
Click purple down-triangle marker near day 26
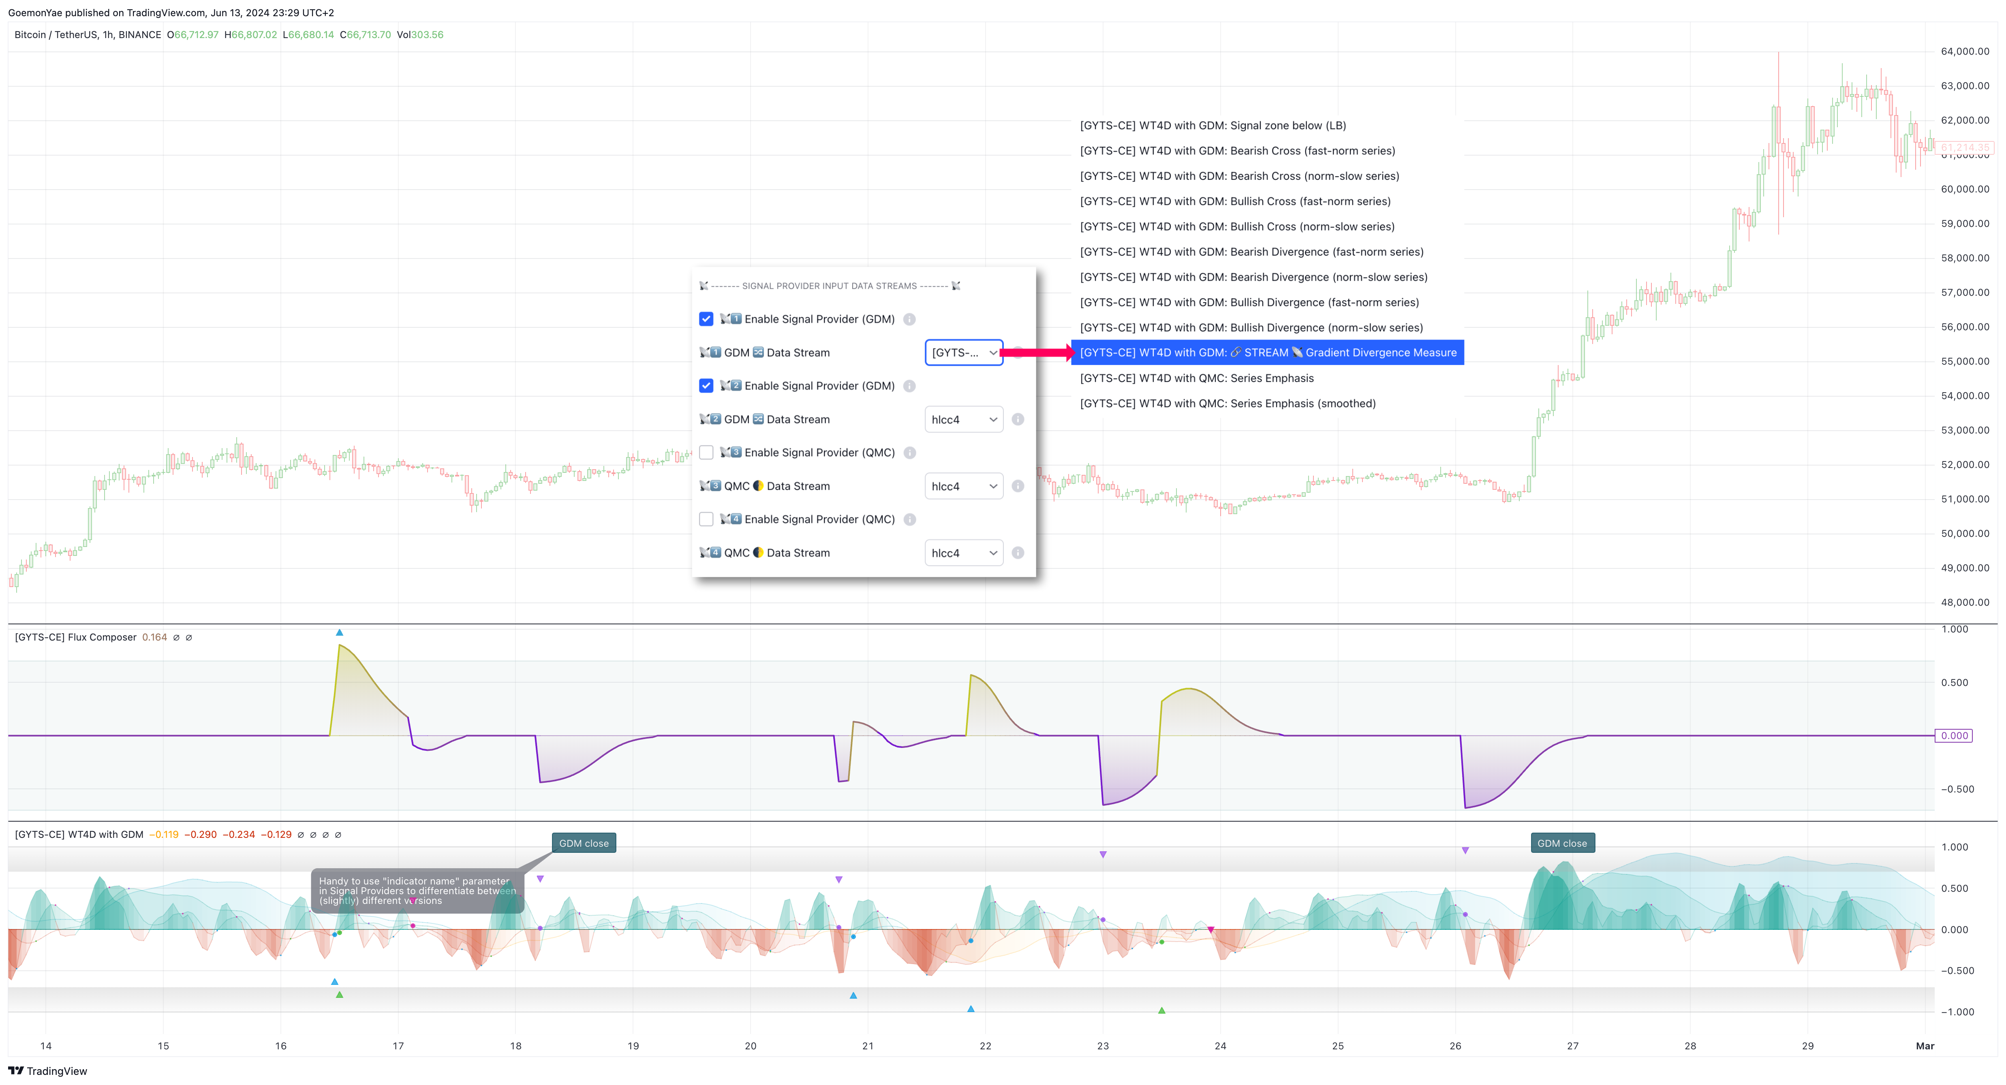pyautogui.click(x=1465, y=851)
